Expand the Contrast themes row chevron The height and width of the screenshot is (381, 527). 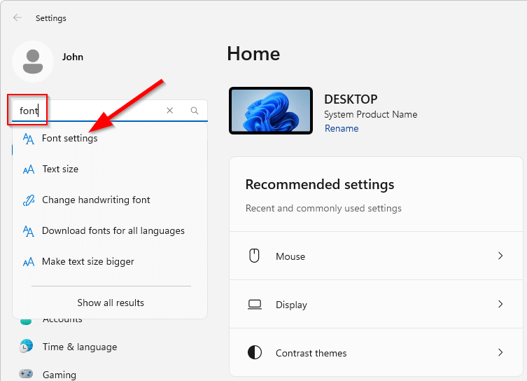click(x=500, y=352)
